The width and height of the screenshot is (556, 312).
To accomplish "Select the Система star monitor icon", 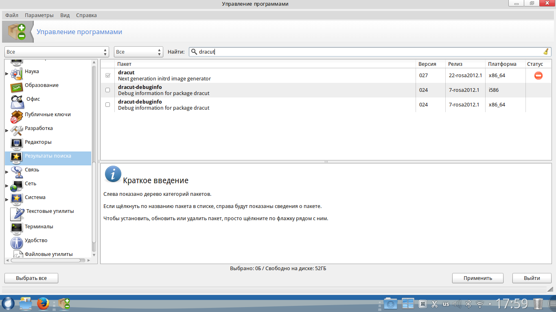I will pos(16,199).
